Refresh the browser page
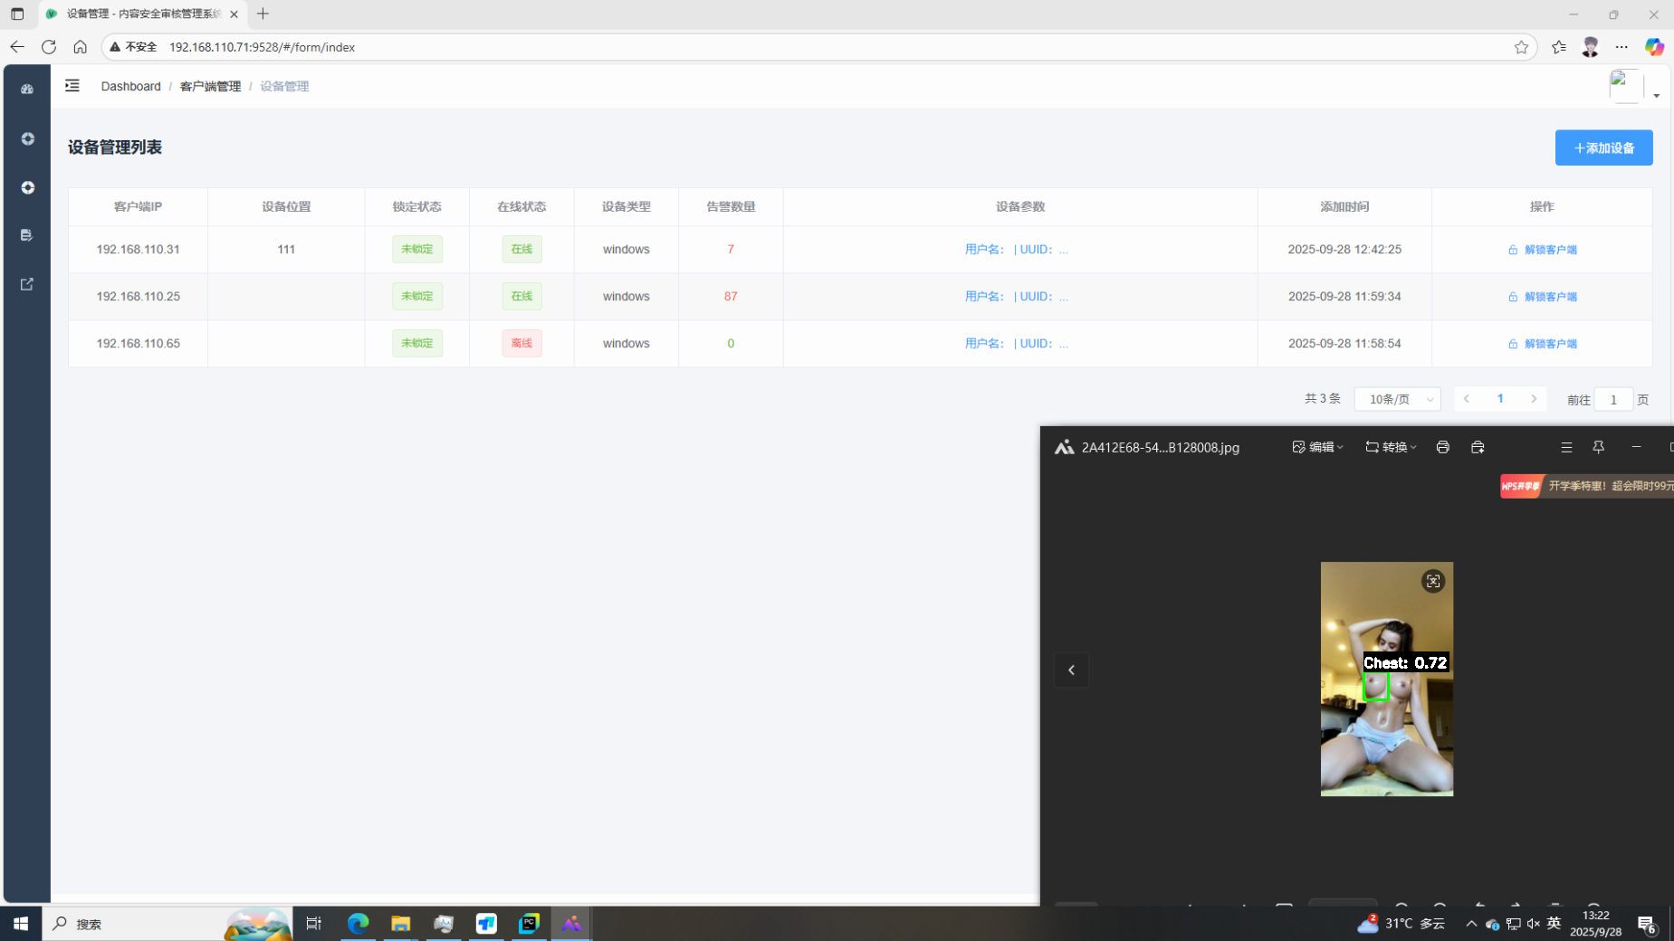The width and height of the screenshot is (1674, 941). [x=49, y=47]
